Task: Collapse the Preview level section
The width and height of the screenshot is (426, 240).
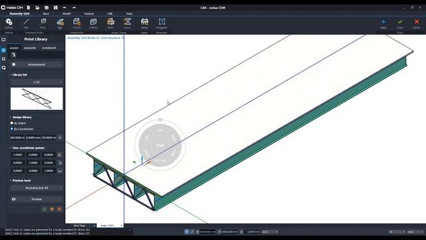Action: tap(11, 181)
